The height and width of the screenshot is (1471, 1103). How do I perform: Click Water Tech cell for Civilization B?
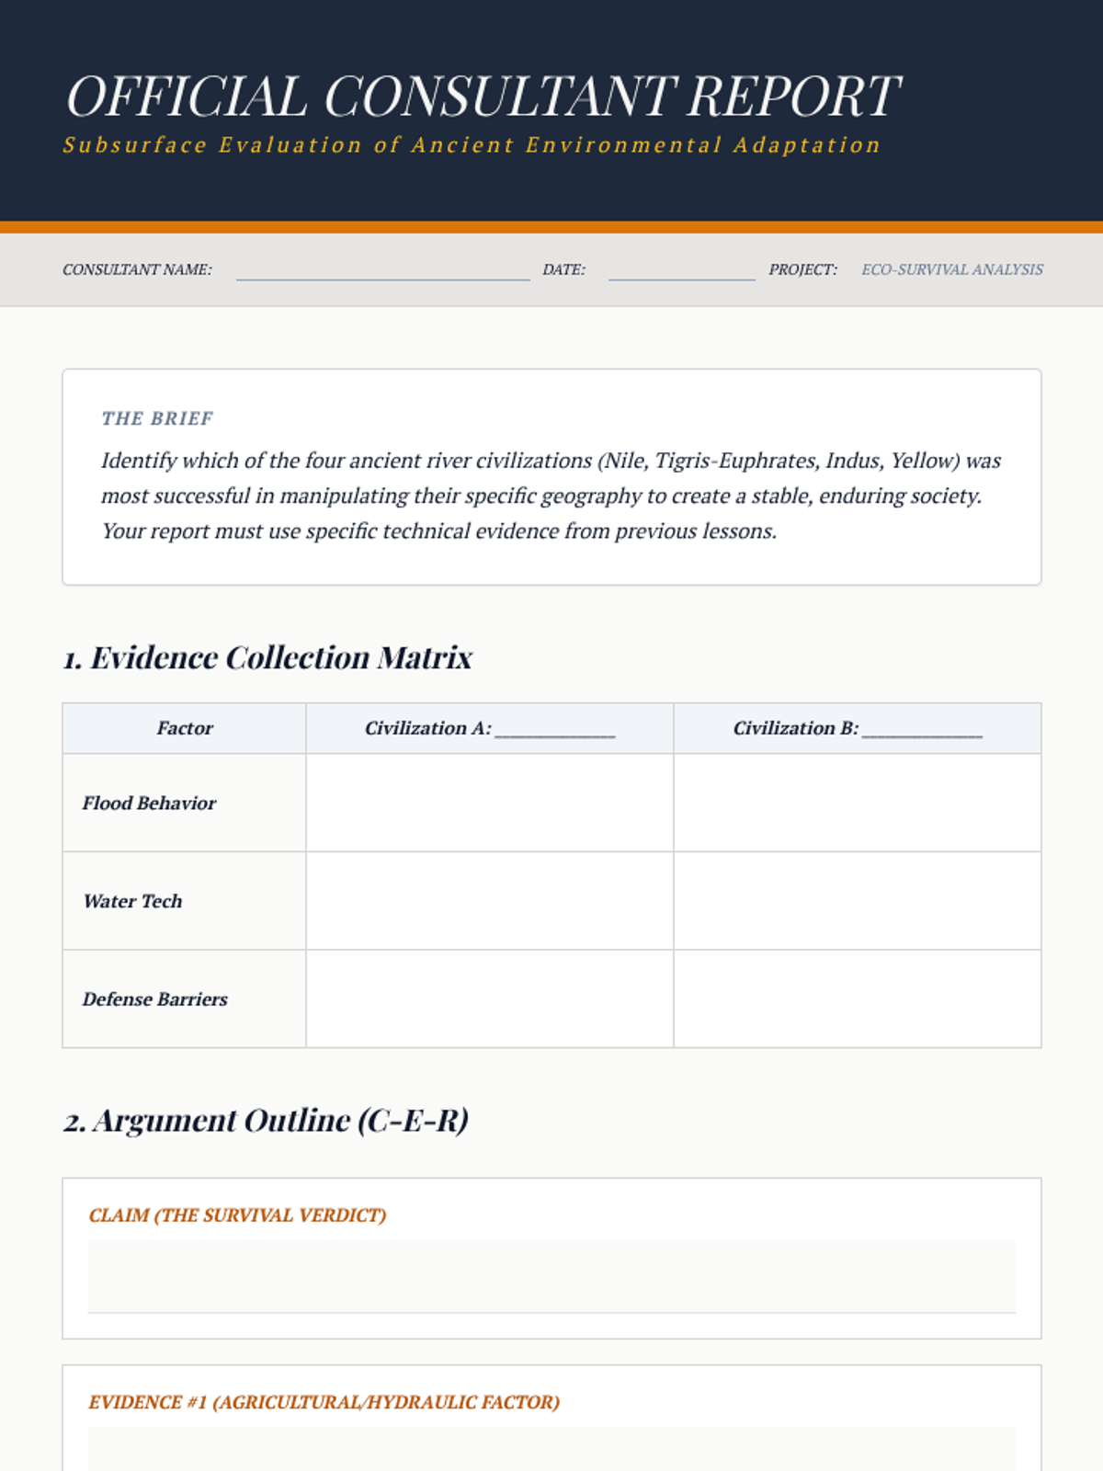(857, 901)
